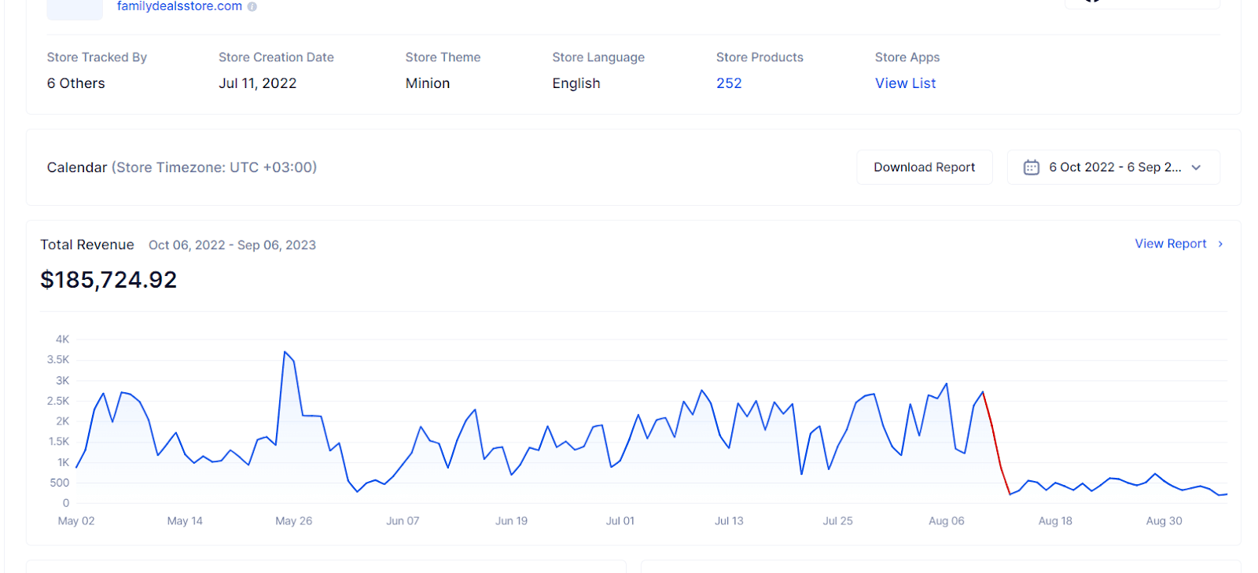Open the View Report link

[1170, 244]
